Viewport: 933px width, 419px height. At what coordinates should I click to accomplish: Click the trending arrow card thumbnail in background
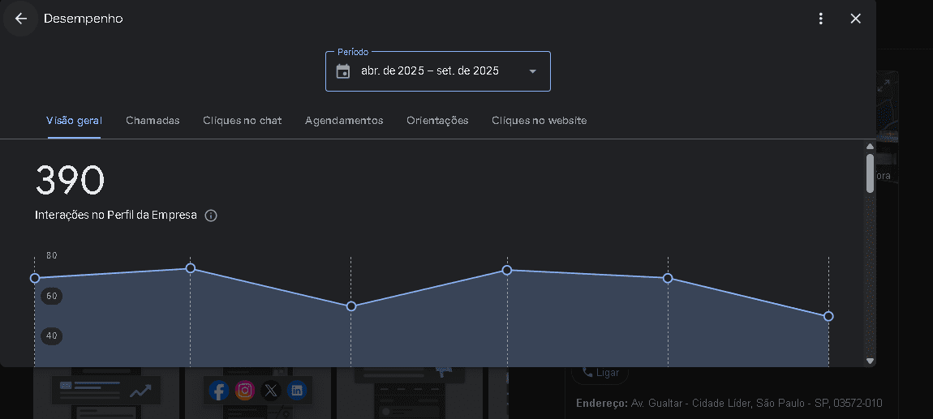point(106,391)
